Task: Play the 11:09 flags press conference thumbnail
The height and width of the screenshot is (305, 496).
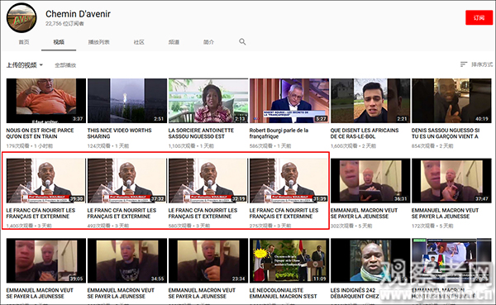Action: [289, 260]
